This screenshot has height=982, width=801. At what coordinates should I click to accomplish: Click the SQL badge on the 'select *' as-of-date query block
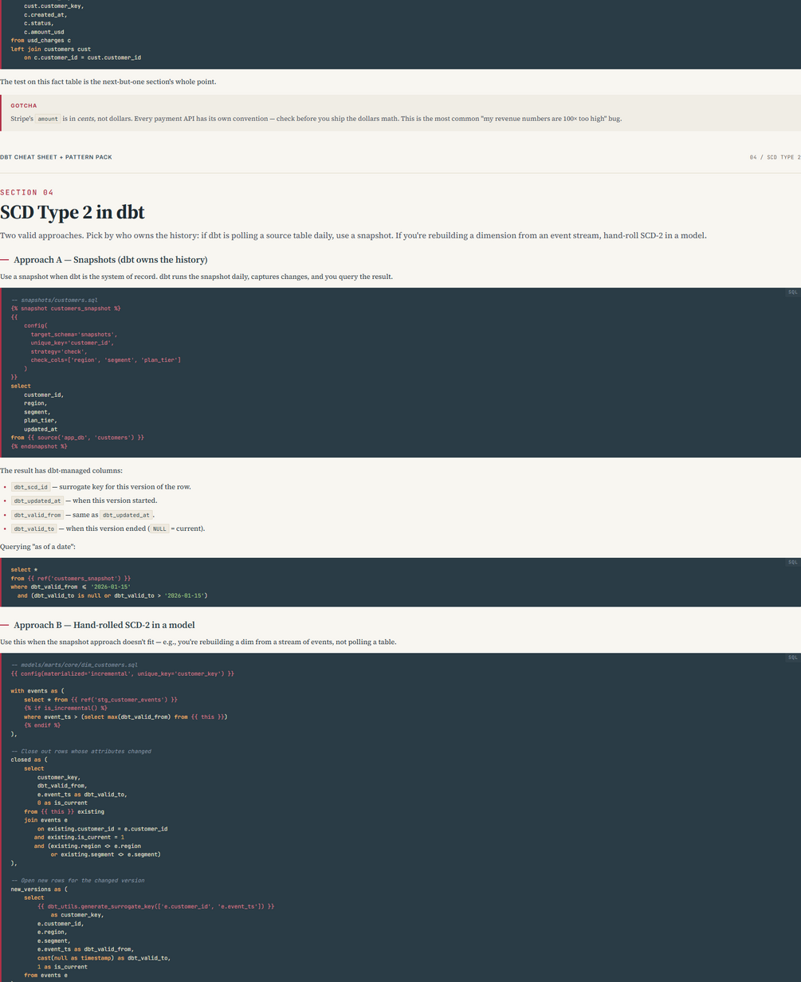click(792, 562)
